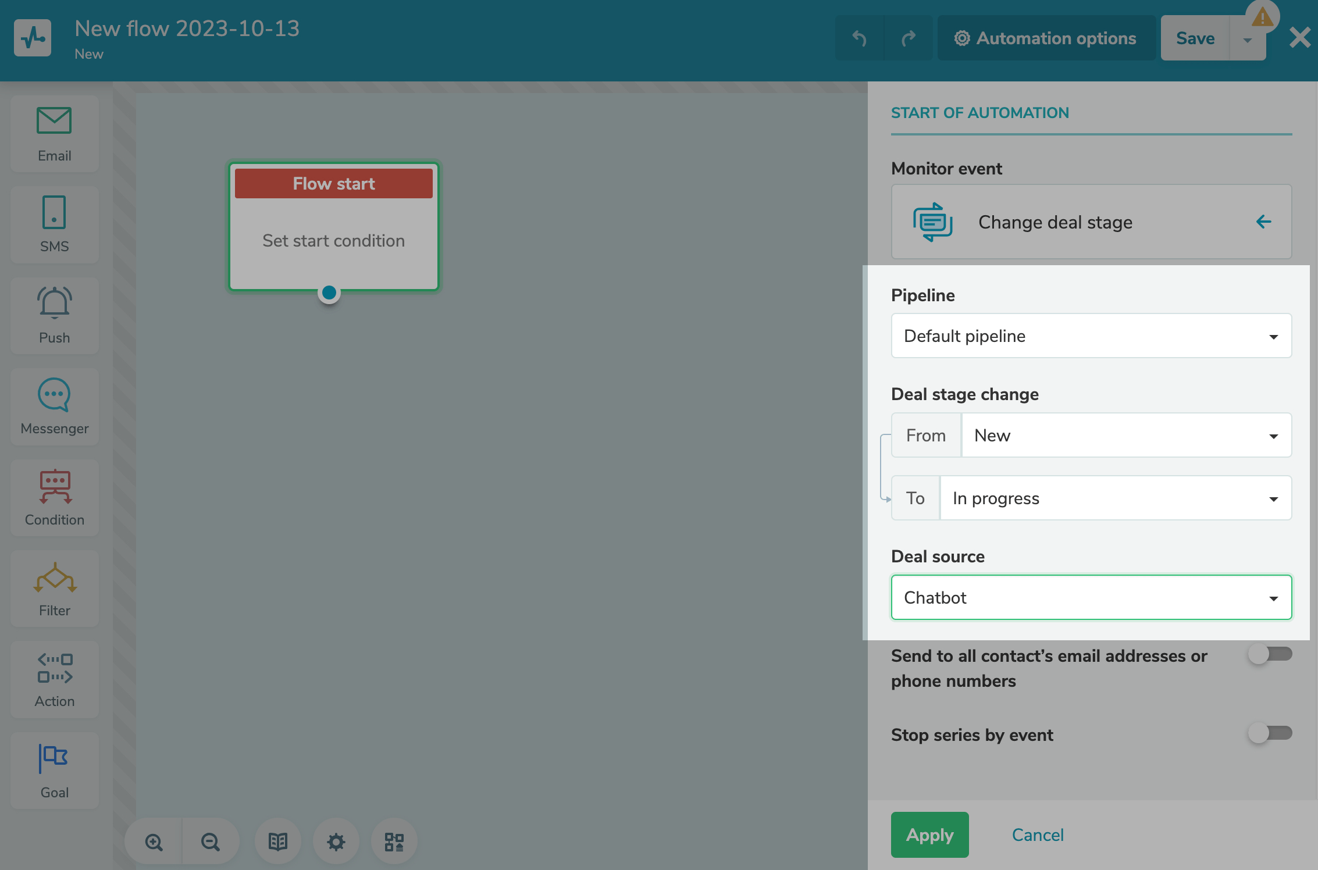
Task: Open Automation options
Action: tap(1046, 38)
